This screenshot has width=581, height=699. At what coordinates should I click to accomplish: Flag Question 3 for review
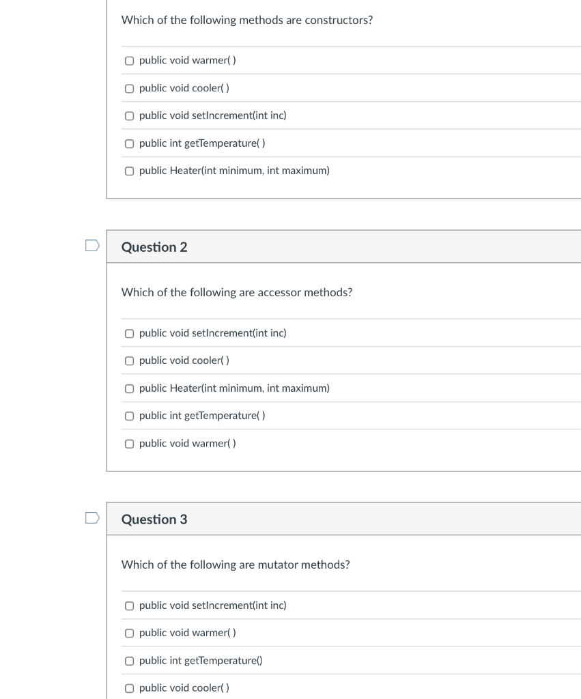click(92, 518)
